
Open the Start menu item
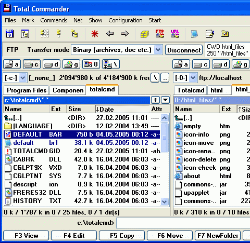click(x=155, y=20)
